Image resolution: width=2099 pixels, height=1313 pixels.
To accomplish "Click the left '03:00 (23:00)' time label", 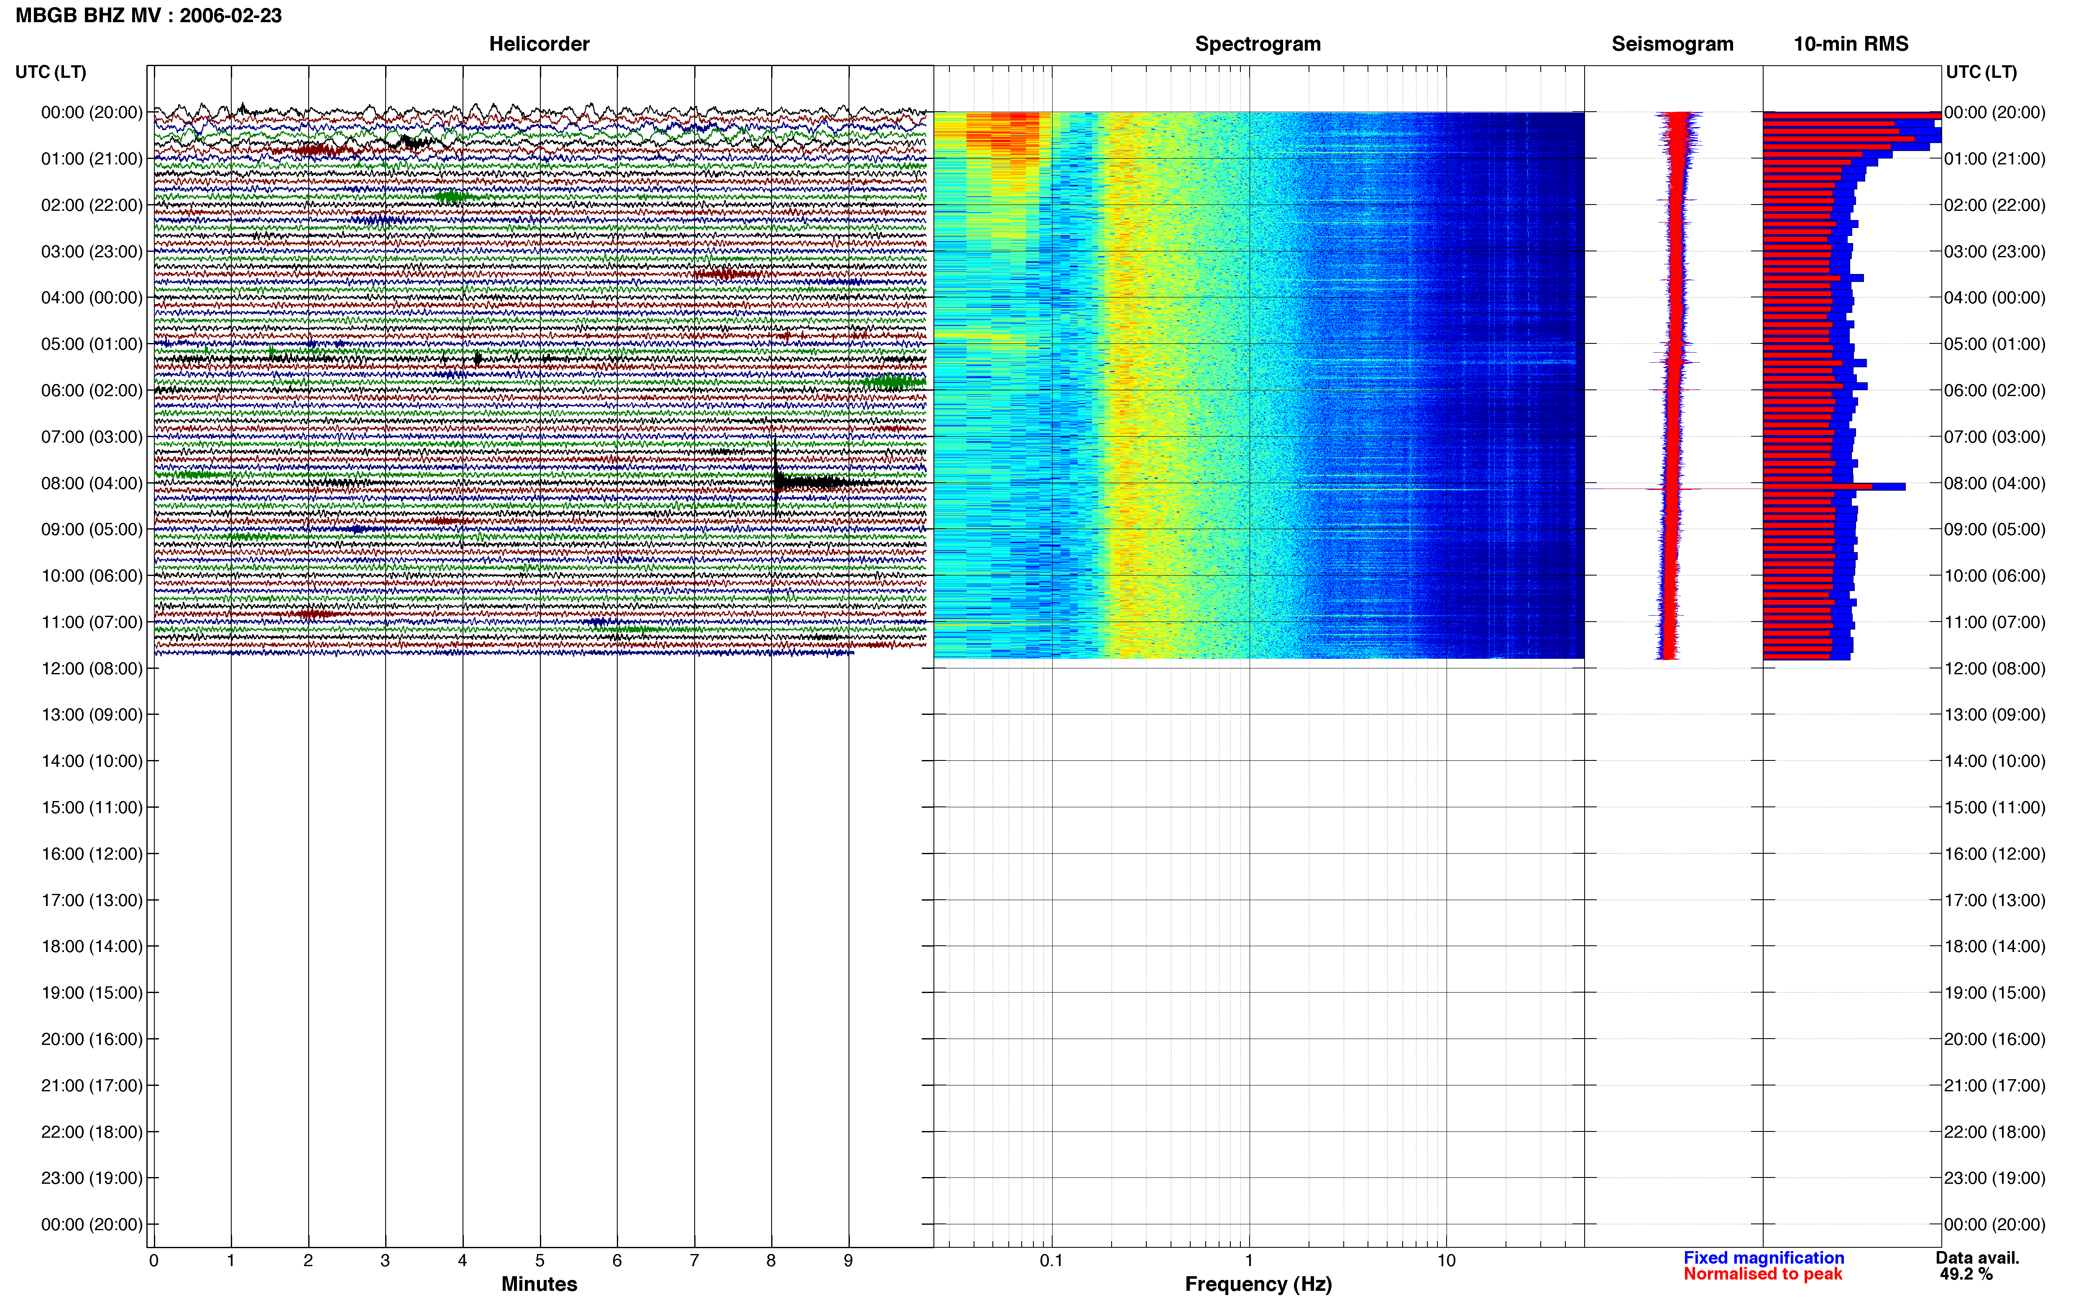I will (92, 252).
